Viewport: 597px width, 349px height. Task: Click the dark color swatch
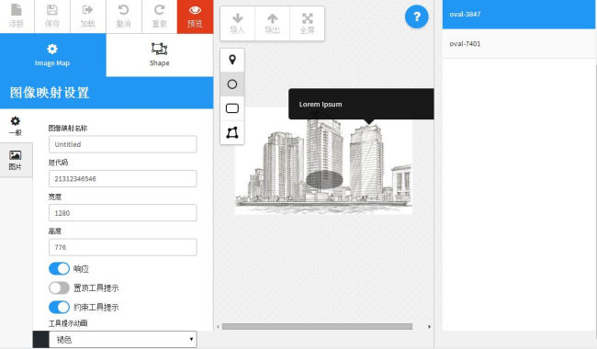tap(40, 339)
